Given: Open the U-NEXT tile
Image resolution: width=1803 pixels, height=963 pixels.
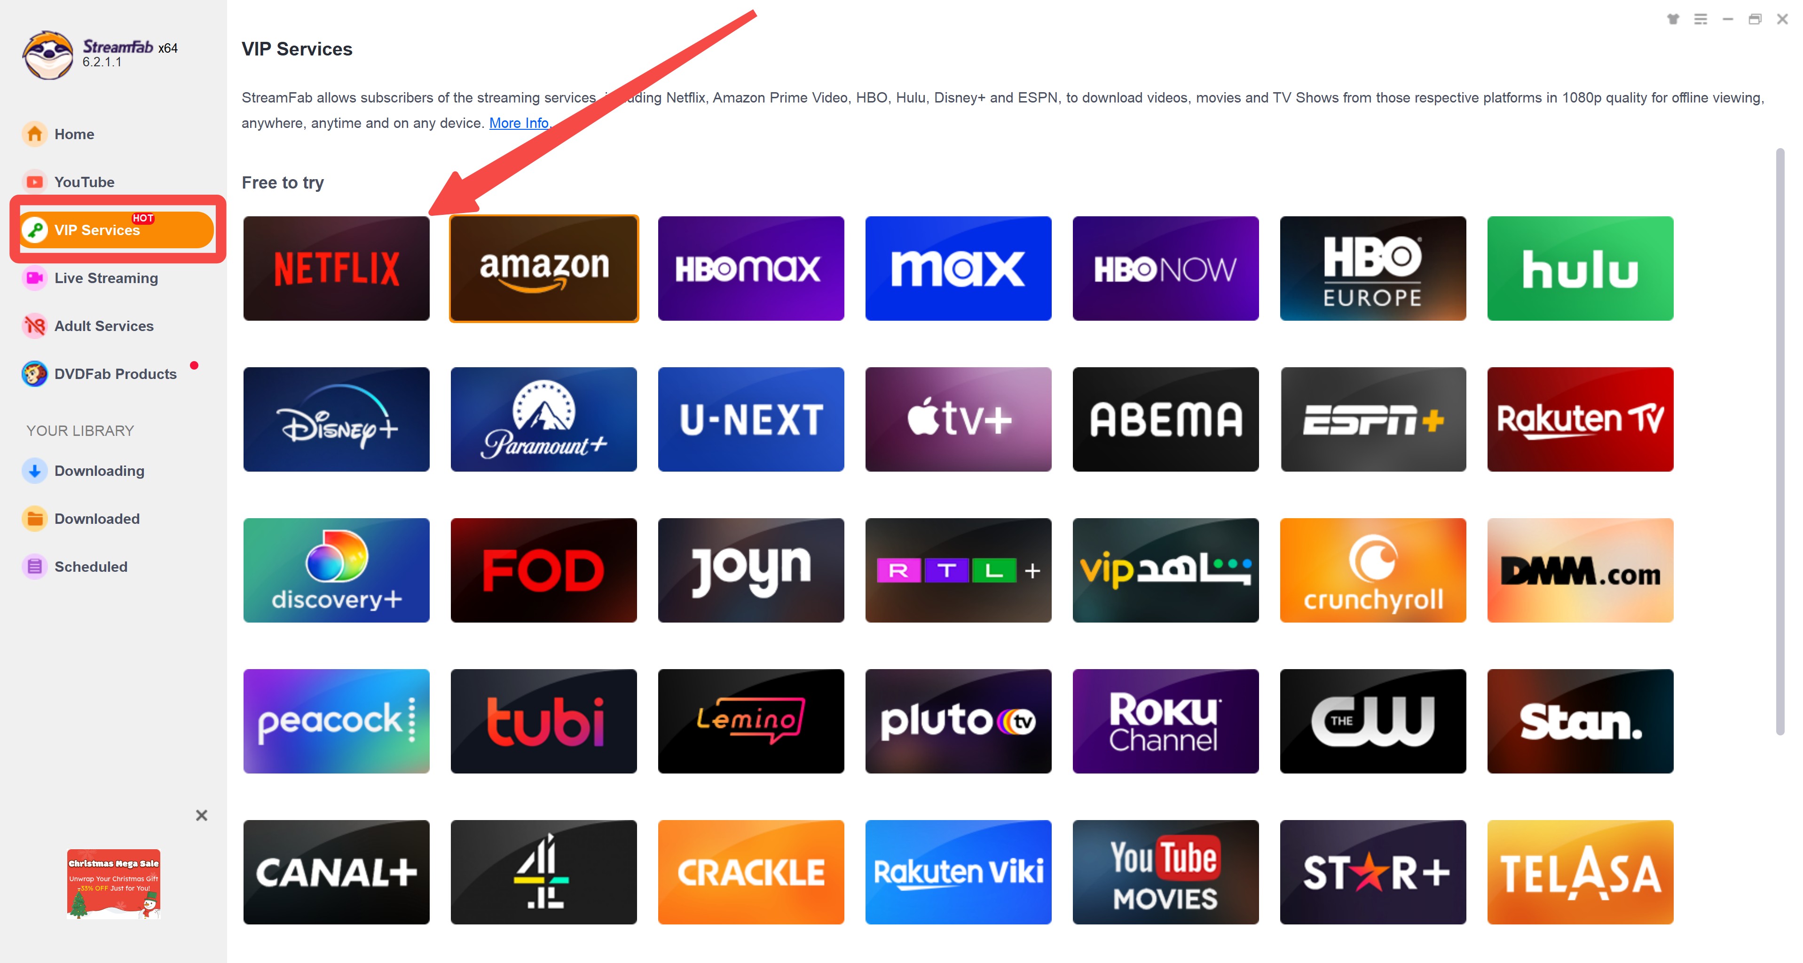Looking at the screenshot, I should coord(751,419).
